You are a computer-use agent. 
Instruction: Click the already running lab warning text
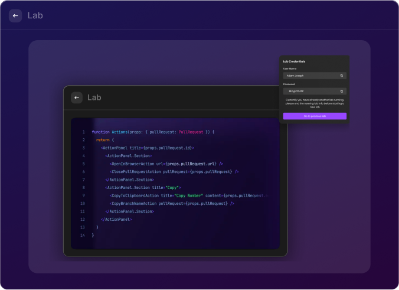point(314,103)
